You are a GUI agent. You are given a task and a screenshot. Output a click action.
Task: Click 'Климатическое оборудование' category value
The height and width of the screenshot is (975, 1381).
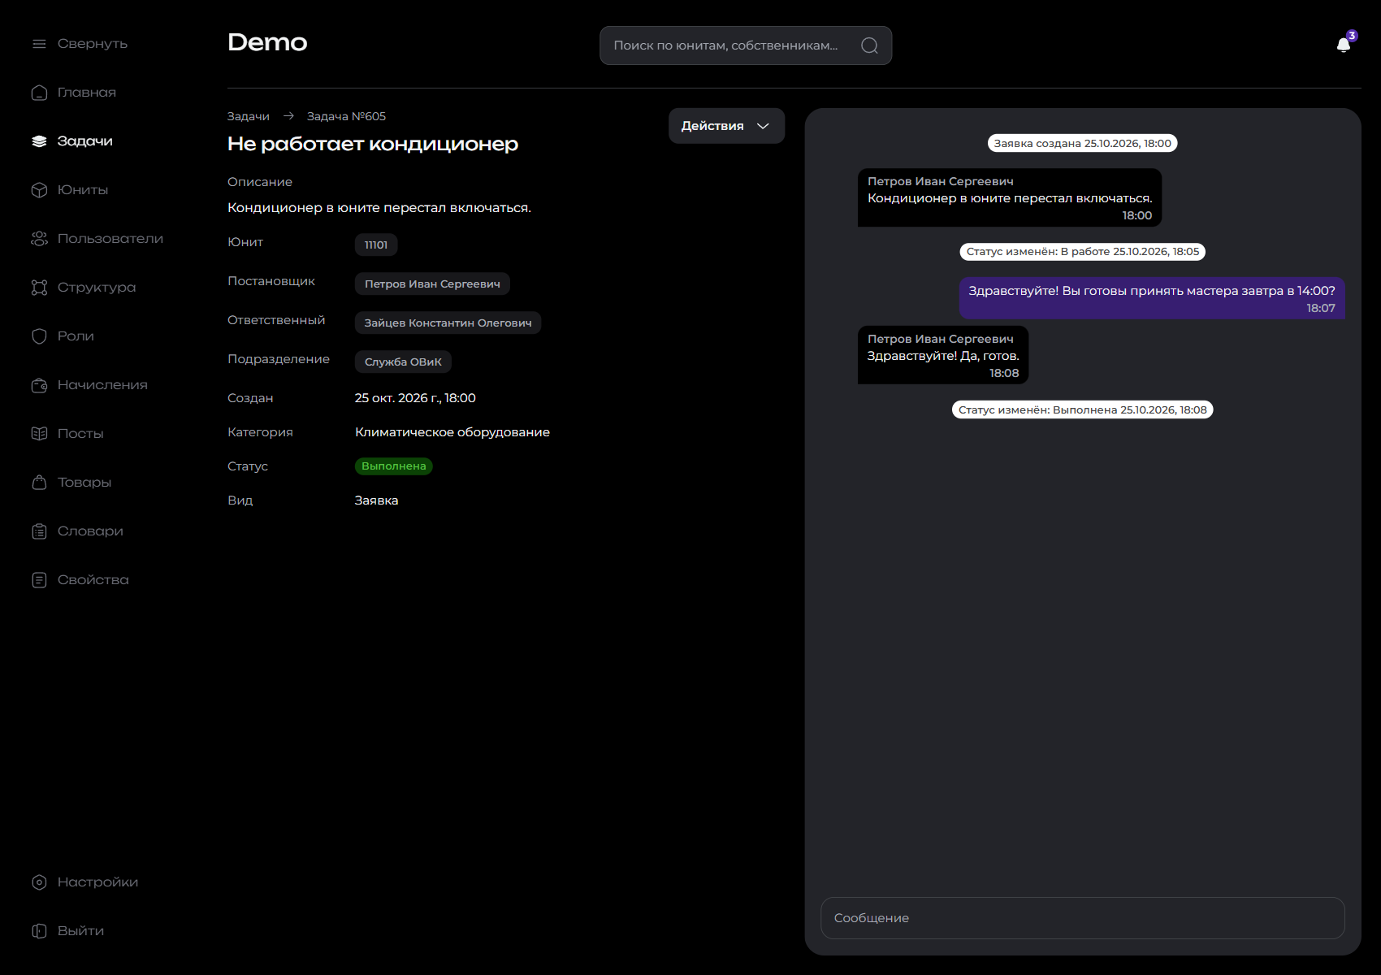coord(452,432)
